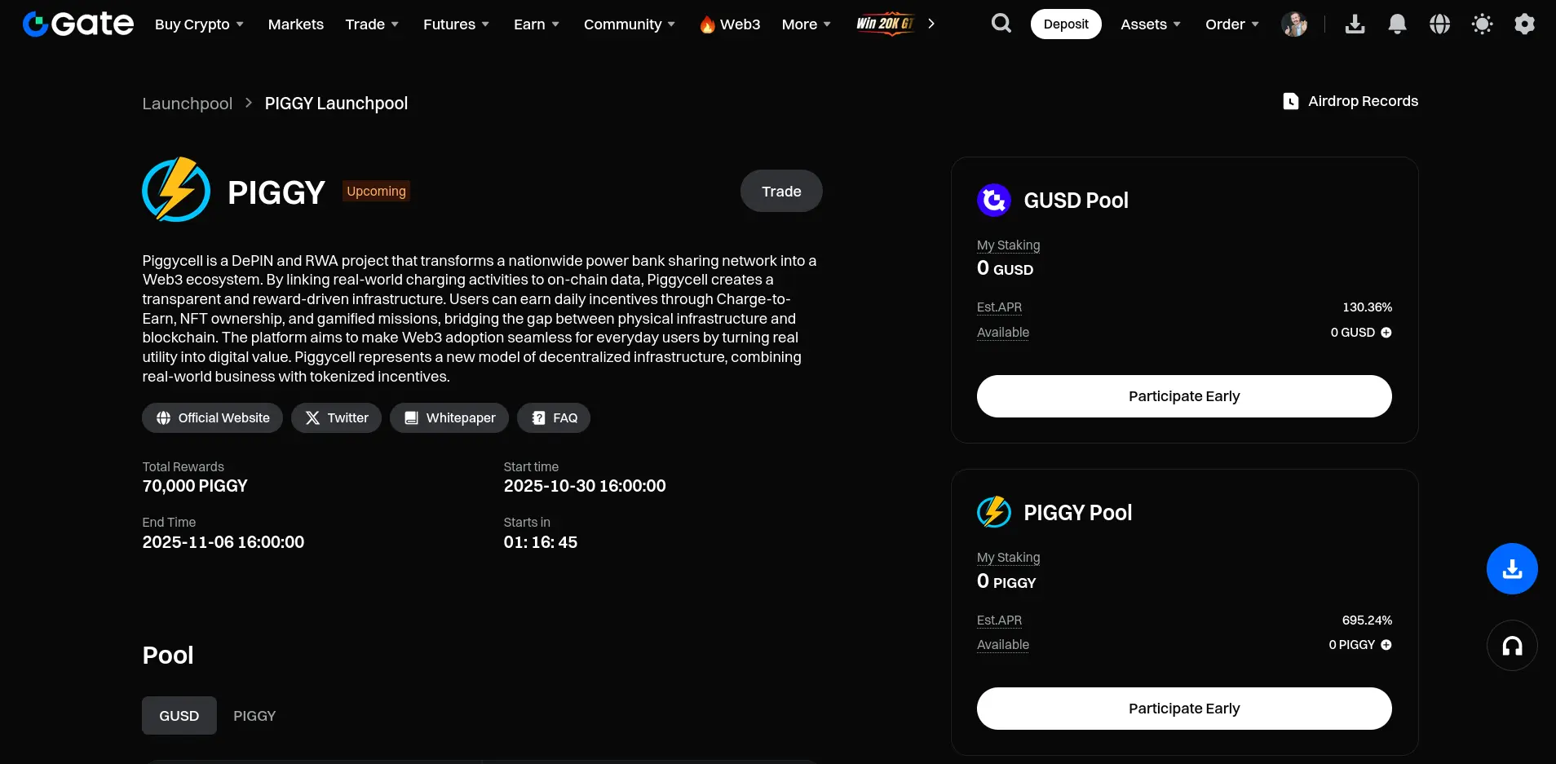Click Est.APR label in GUSD Pool
This screenshot has width=1556, height=764.
[x=1000, y=307]
